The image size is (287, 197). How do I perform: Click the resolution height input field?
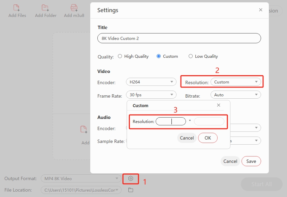209,121
